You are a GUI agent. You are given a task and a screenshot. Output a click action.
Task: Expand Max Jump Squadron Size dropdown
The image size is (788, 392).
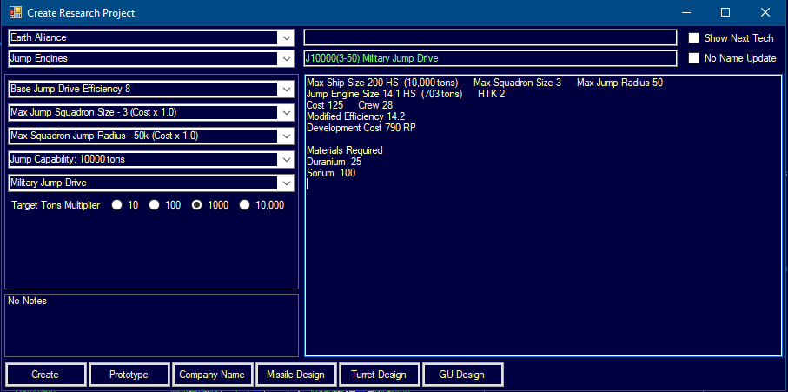[287, 113]
